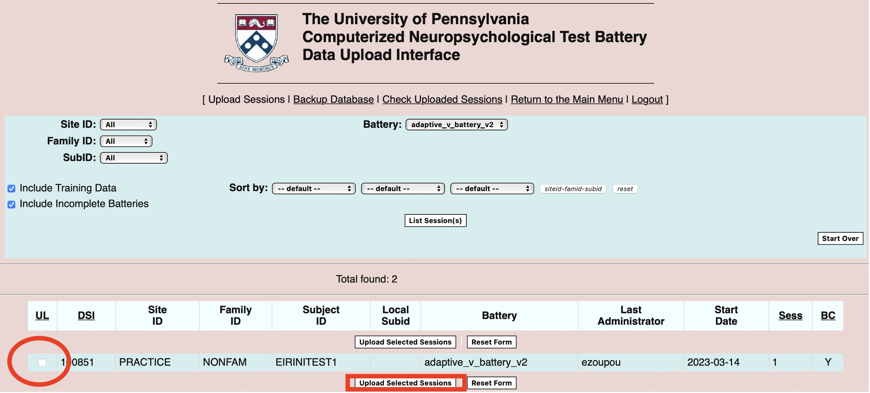Open the Site ID dropdown
This screenshot has height=393, width=870.
pyautogui.click(x=128, y=125)
